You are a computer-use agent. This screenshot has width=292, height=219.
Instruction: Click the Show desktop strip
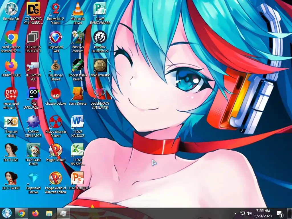coord(290,213)
